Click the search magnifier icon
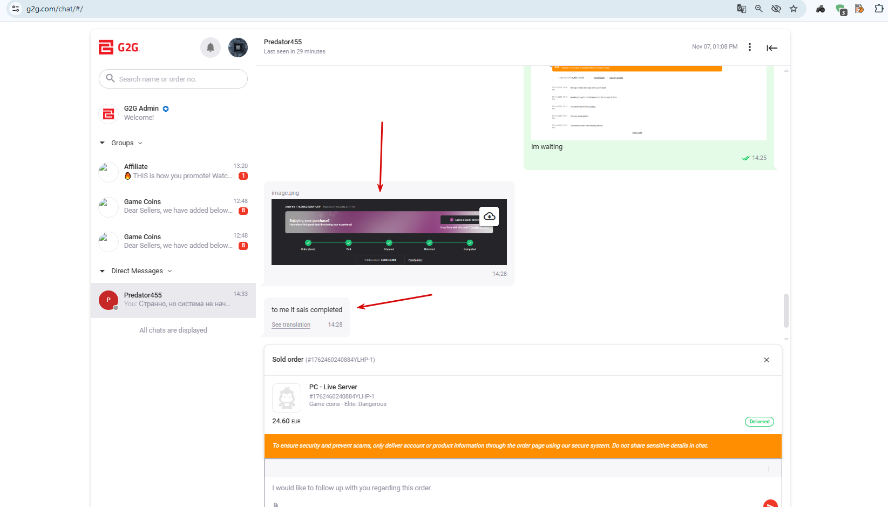Screen dimensions: 888x507 [110, 78]
